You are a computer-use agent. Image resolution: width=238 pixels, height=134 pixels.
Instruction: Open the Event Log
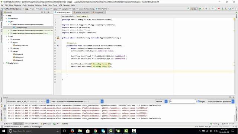215,124
